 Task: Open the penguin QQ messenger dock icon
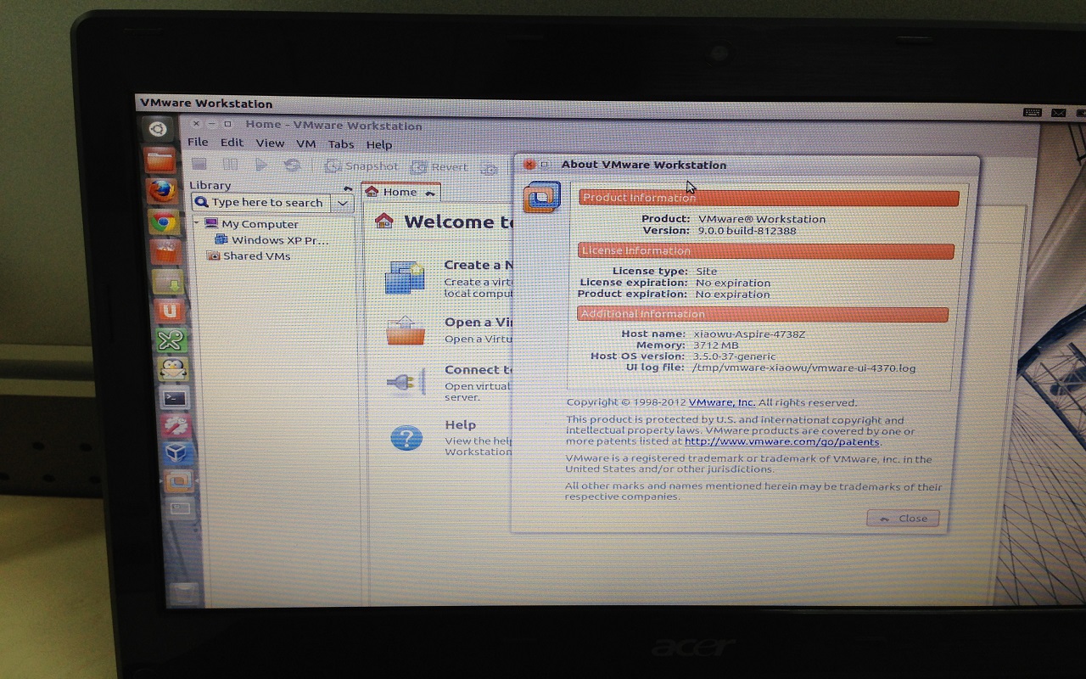click(x=172, y=368)
